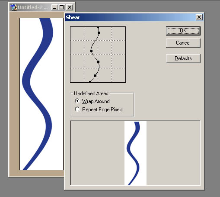Click the OK button in Shear dialog
The image size is (220, 197).
(x=183, y=31)
